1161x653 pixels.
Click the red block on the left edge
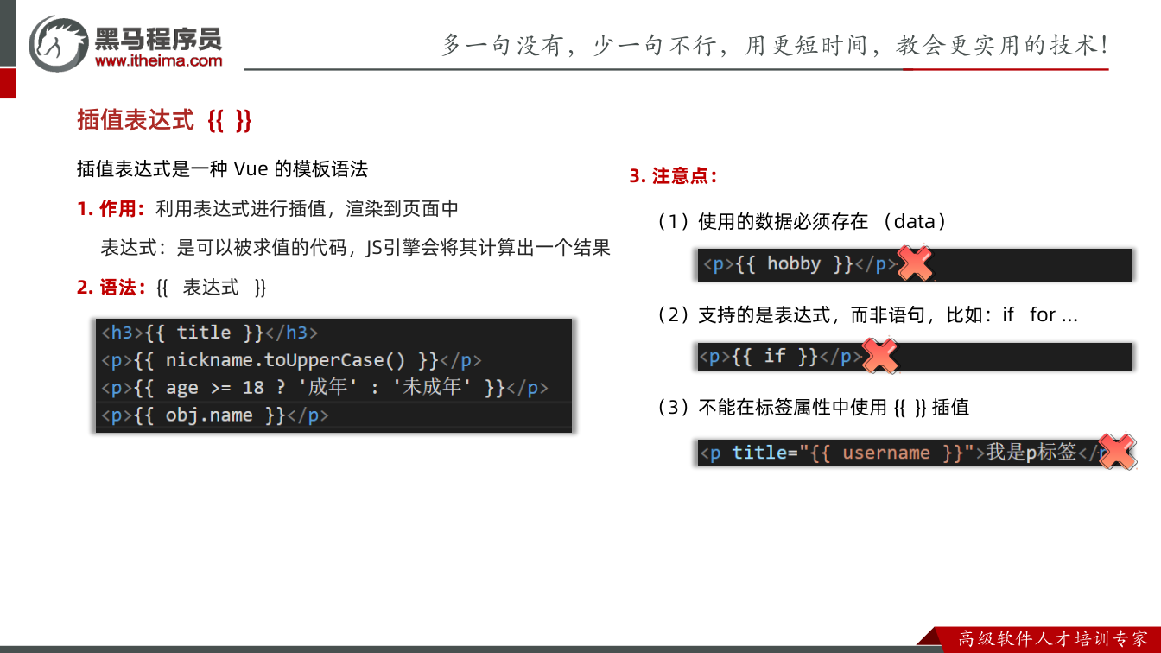(8, 82)
